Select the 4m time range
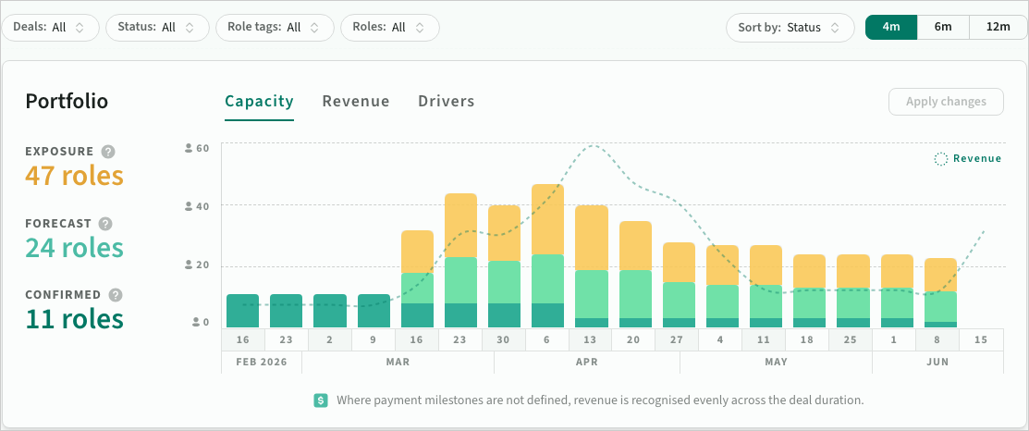Image resolution: width=1029 pixels, height=431 pixels. point(891,27)
